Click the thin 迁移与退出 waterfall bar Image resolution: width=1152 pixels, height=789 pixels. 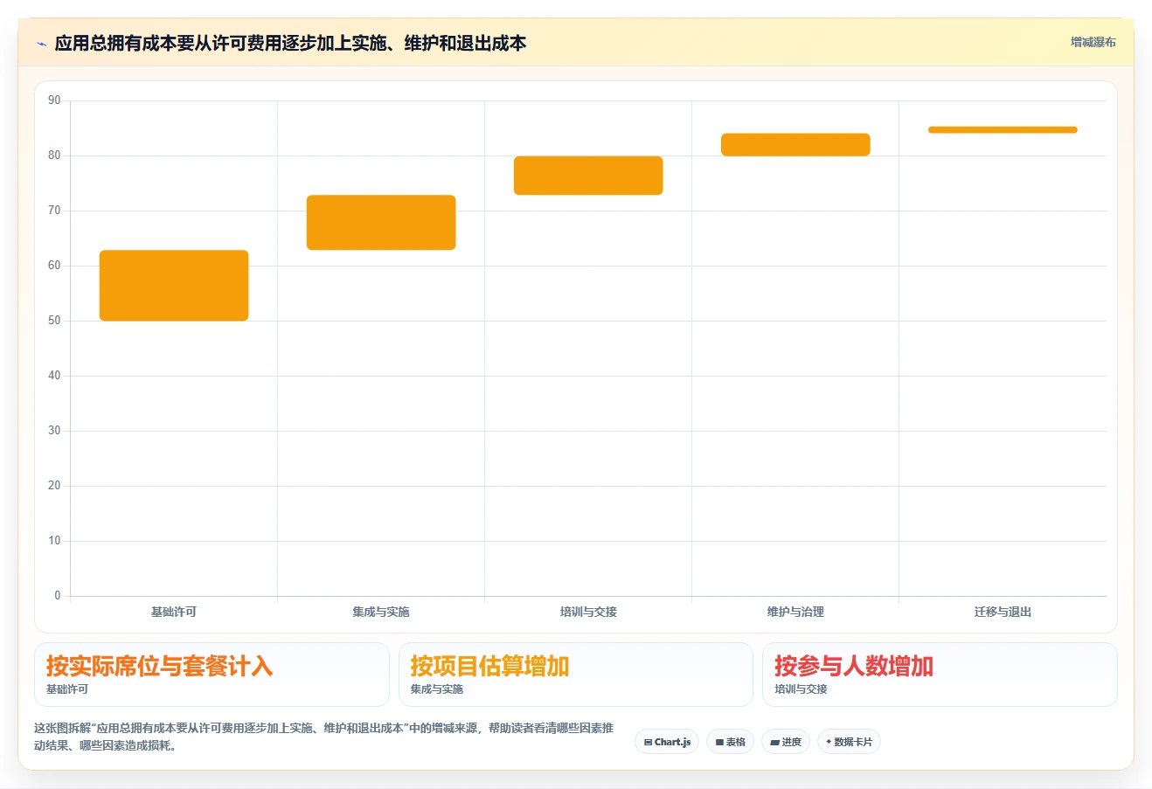tap(1003, 130)
